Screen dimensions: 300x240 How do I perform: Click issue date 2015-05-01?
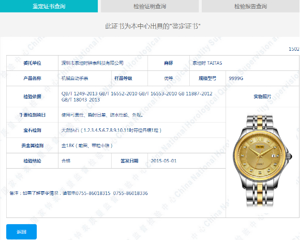coord(163,161)
